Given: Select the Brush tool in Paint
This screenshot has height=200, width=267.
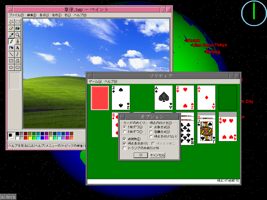Looking at the screenshot, I should tap(18, 41).
